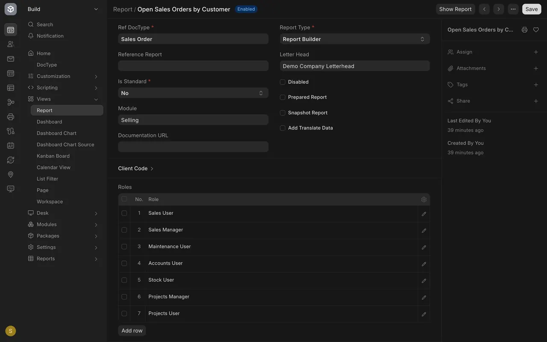Add a tag using Tags plus icon

point(536,85)
